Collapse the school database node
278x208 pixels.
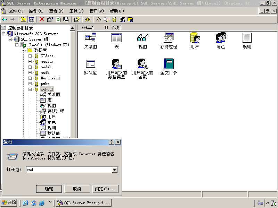point(30,89)
